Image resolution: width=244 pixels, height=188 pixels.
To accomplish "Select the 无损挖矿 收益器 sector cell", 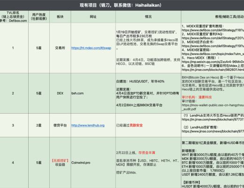I will pyautogui.click(x=60, y=163).
